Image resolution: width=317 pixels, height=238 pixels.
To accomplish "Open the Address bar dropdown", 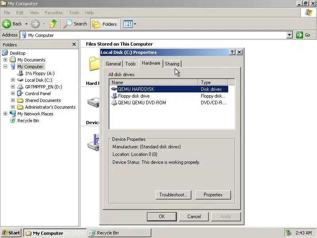I will click(x=290, y=35).
